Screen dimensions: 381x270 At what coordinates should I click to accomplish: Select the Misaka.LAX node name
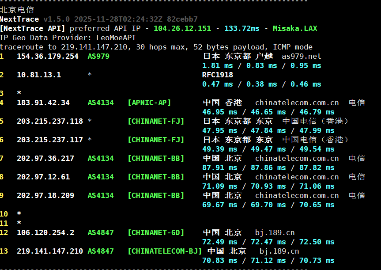point(294,28)
